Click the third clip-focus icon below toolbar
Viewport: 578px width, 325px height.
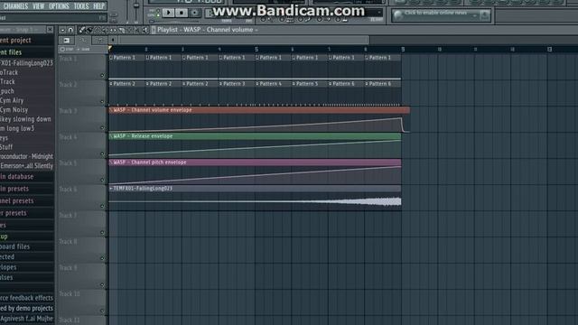pos(100,40)
